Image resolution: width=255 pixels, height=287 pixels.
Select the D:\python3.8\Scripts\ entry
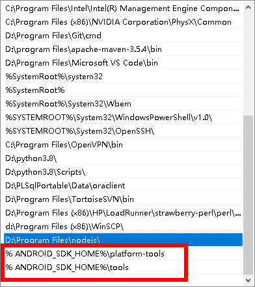(x=122, y=172)
